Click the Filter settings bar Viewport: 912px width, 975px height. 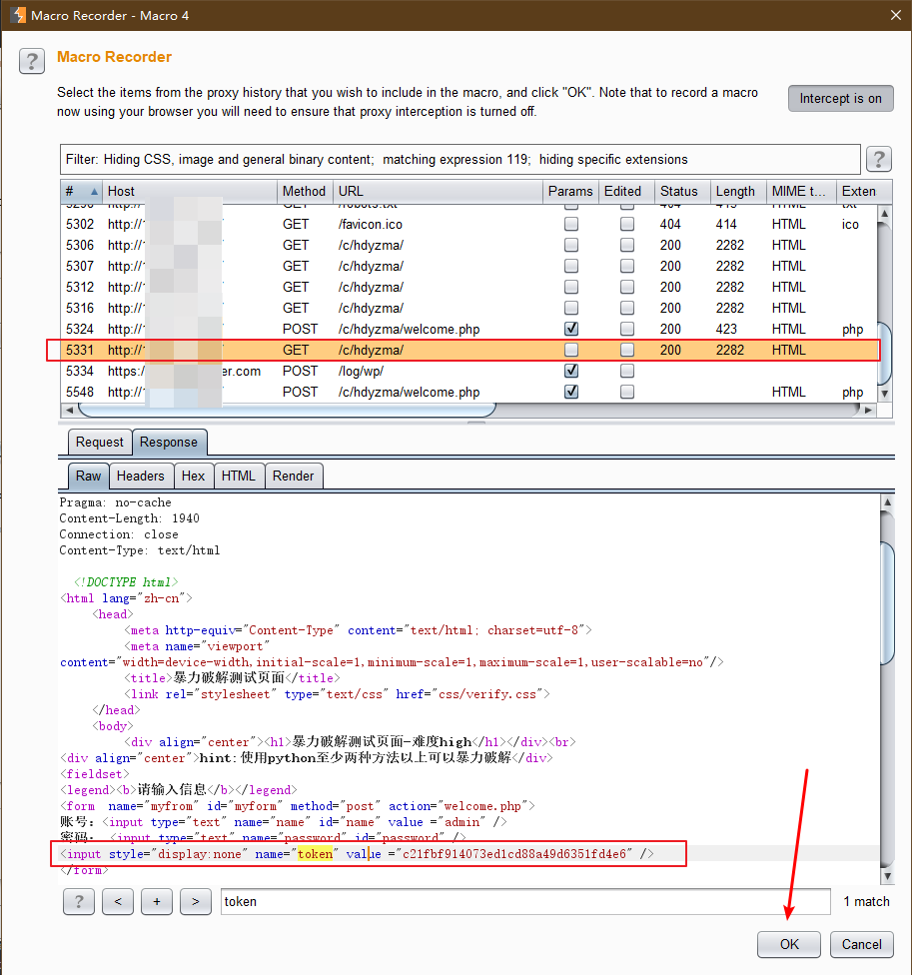point(459,159)
